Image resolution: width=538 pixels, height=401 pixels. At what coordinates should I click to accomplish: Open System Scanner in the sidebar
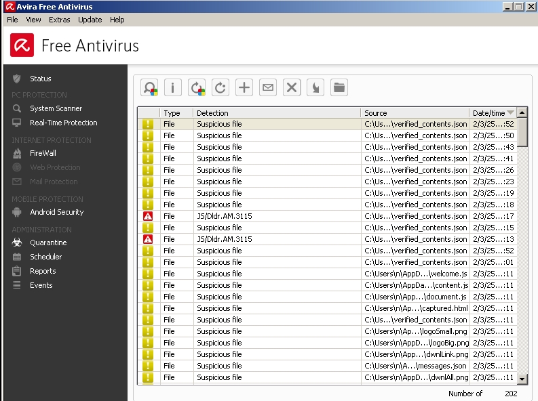(x=56, y=108)
